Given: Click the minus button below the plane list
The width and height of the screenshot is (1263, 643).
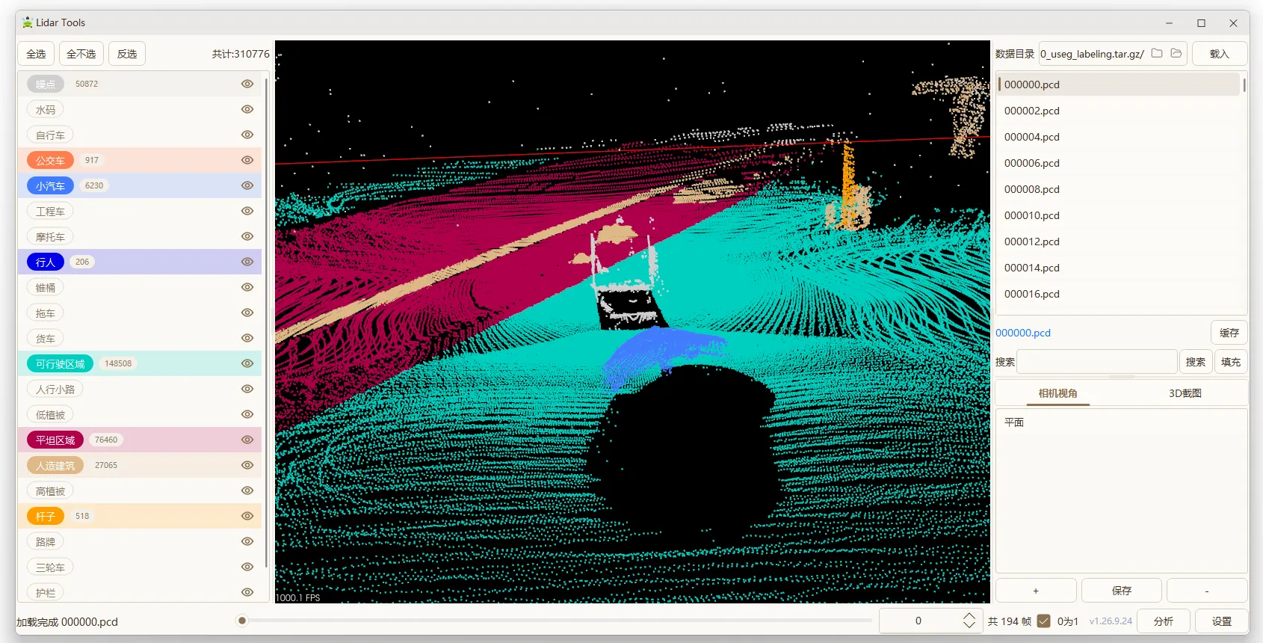Looking at the screenshot, I should 1207,591.
